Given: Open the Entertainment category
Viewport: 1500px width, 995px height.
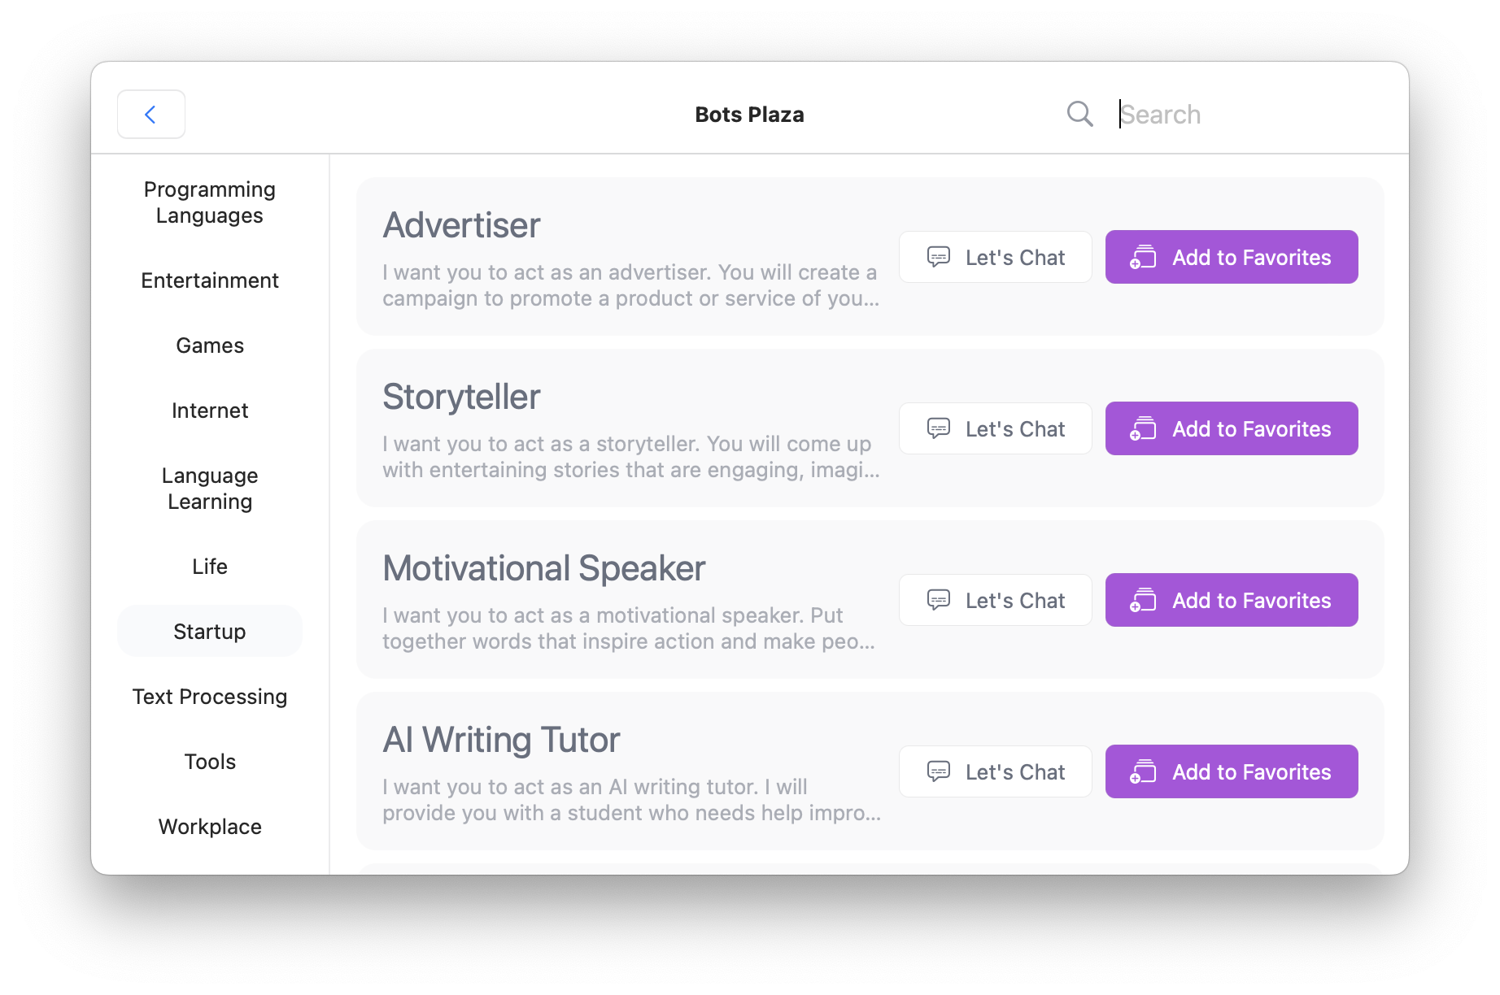Looking at the screenshot, I should pos(210,280).
